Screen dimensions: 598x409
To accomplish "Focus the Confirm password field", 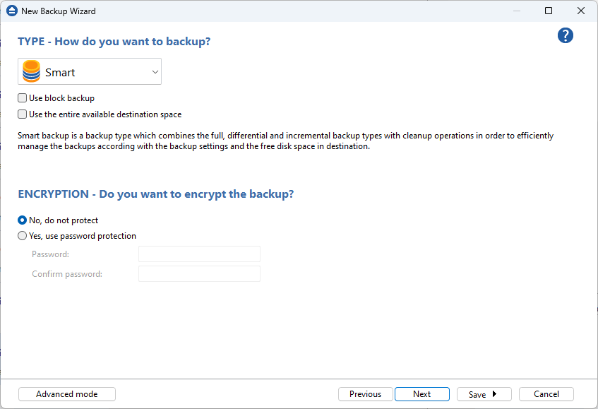I will 199,274.
